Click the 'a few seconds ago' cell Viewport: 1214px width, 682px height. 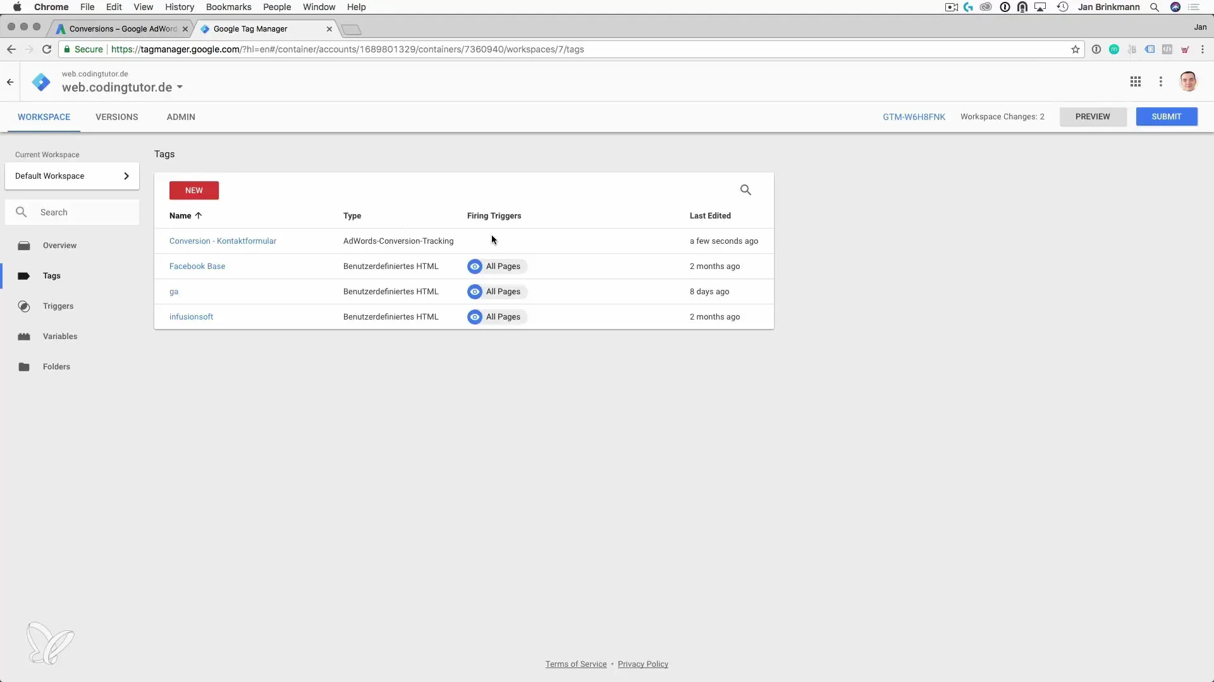pos(724,241)
